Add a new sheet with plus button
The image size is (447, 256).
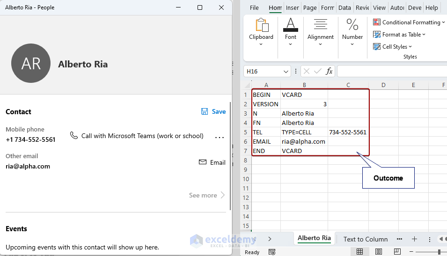(x=415, y=239)
